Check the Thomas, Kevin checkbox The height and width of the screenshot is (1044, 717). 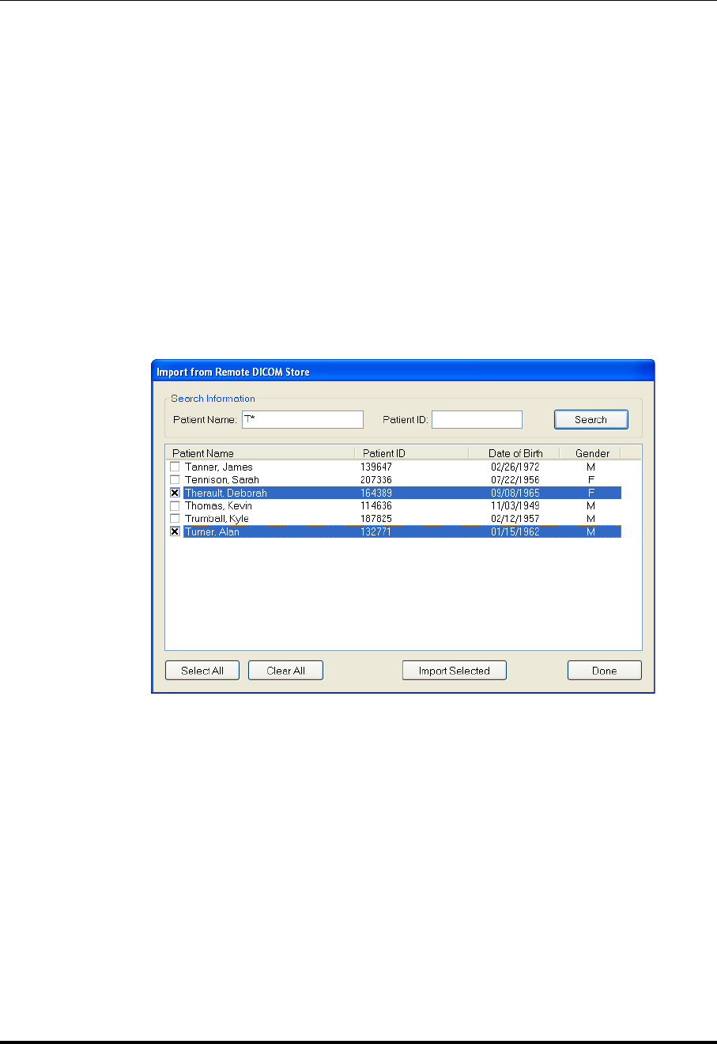[175, 505]
